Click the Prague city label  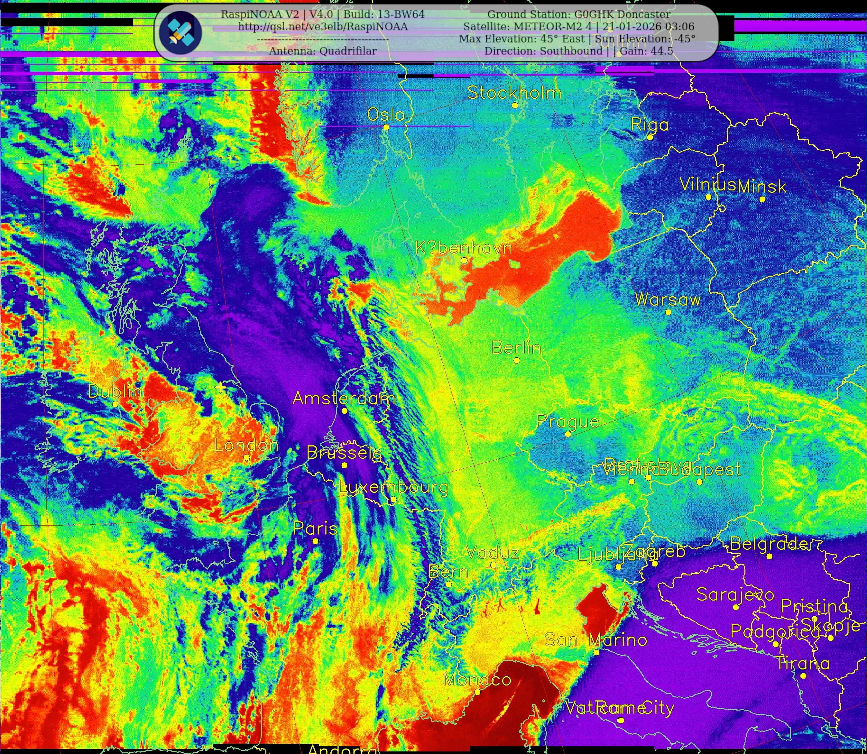tap(568, 421)
